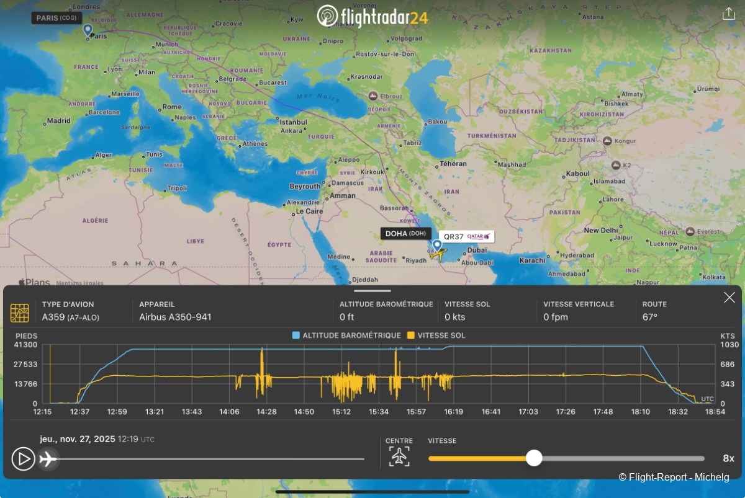This screenshot has height=498, width=745.
Task: Click the playback speed slider knob
Action: click(x=534, y=458)
